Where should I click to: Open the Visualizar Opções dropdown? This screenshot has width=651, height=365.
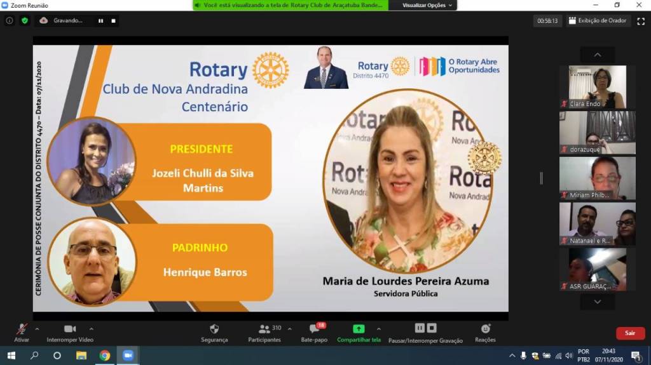(x=428, y=5)
